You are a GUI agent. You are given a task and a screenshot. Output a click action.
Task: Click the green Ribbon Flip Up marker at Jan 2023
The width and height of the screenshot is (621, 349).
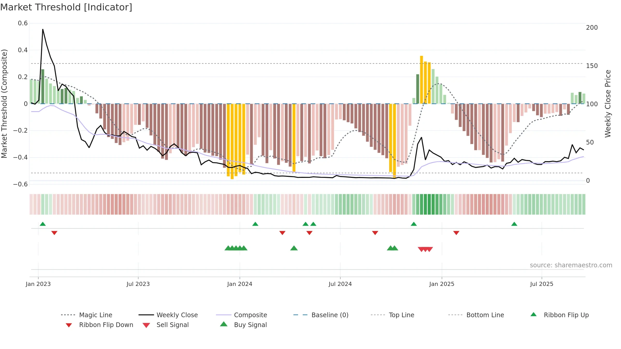click(43, 224)
